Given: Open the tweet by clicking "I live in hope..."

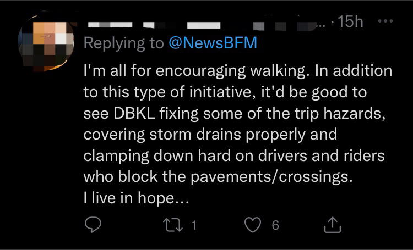Looking at the screenshot, I should click(136, 198).
